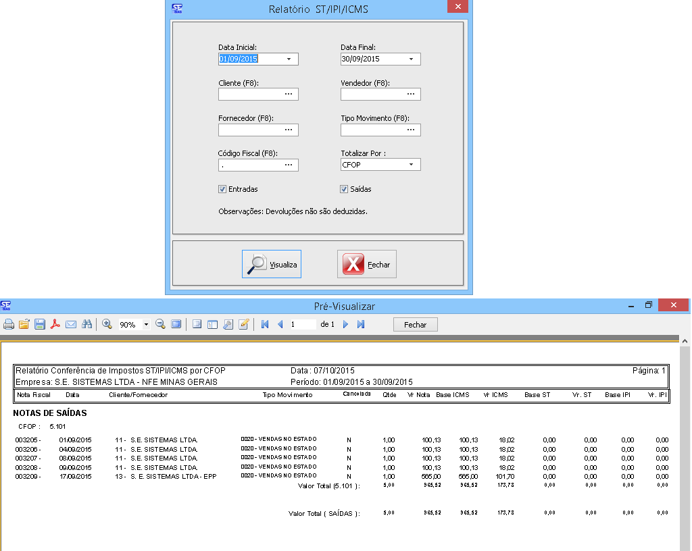Click the save diskette icon
692x551 pixels.
(x=40, y=325)
